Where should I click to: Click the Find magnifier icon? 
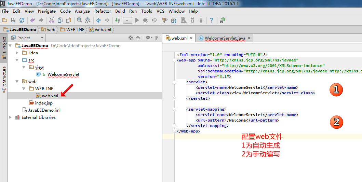tap(79, 20)
